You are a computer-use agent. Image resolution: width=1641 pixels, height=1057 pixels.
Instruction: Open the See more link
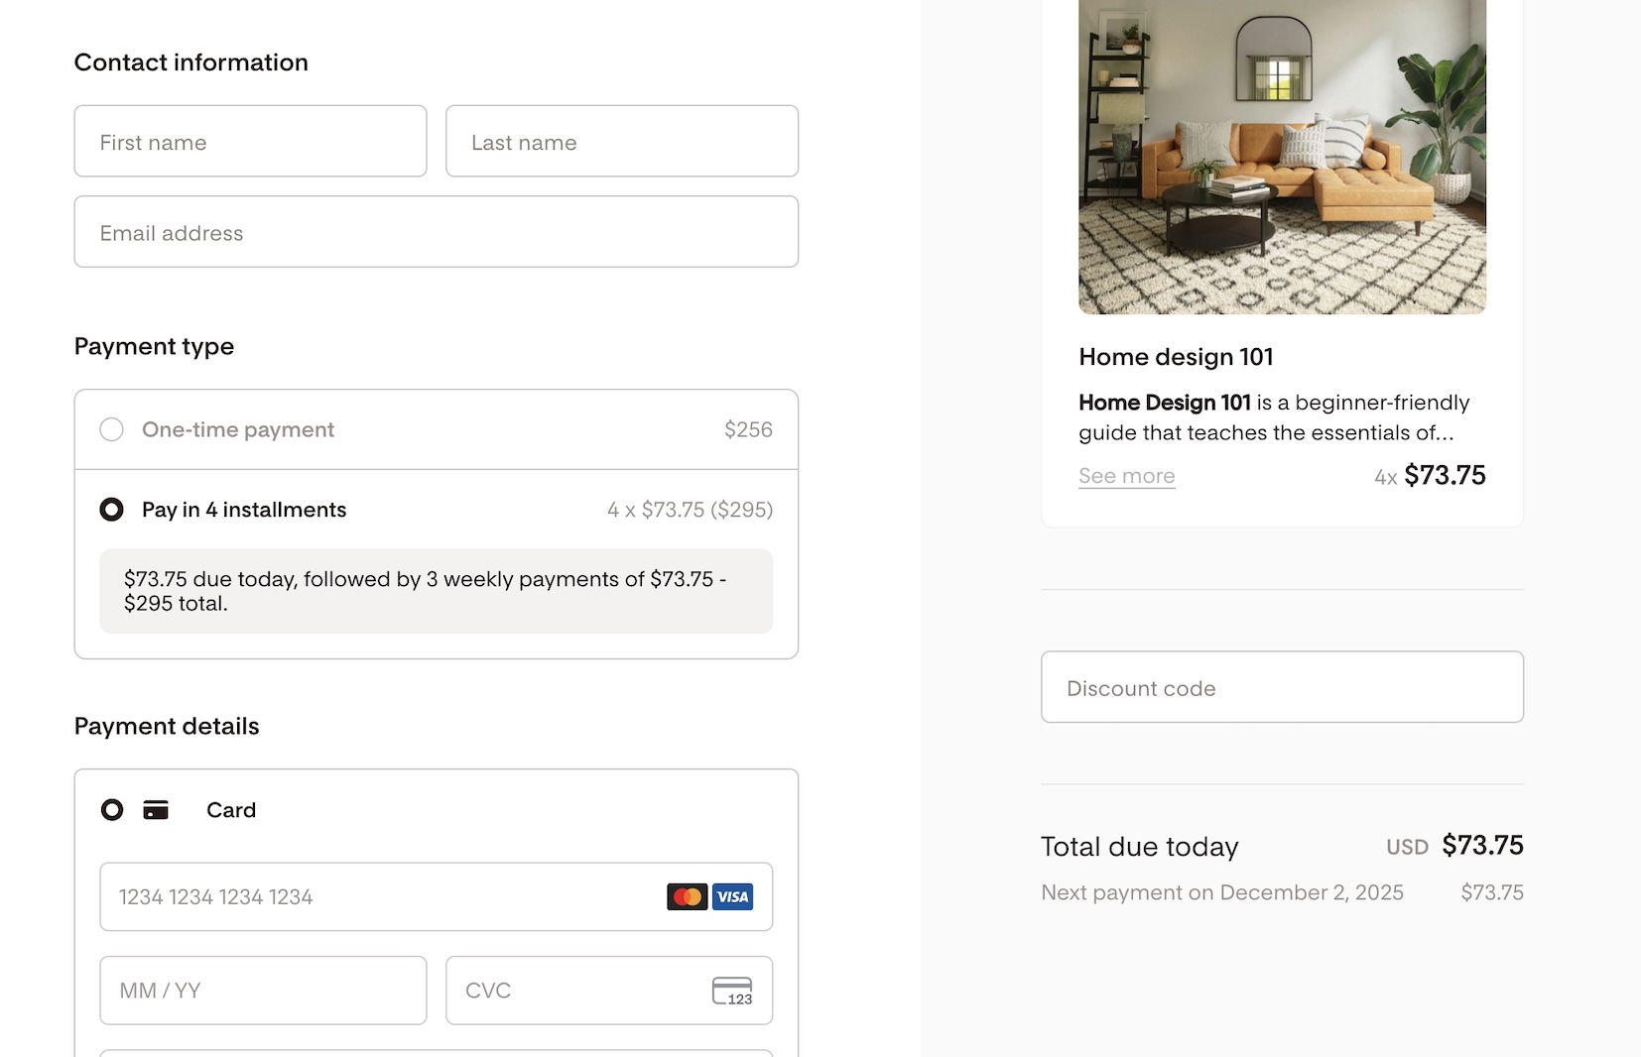click(x=1126, y=476)
